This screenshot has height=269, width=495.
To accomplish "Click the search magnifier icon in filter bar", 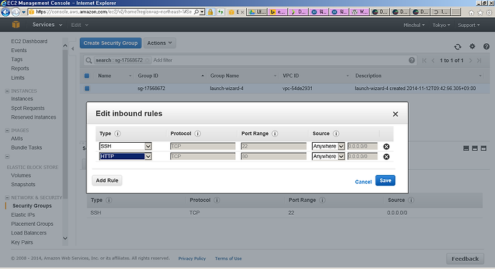I will 89,60.
